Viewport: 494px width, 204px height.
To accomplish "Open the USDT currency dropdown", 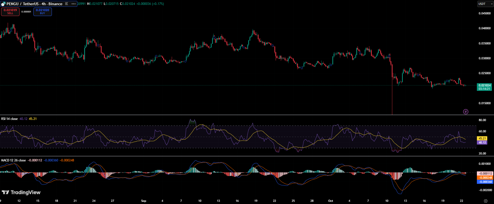I will click(x=485, y=4).
